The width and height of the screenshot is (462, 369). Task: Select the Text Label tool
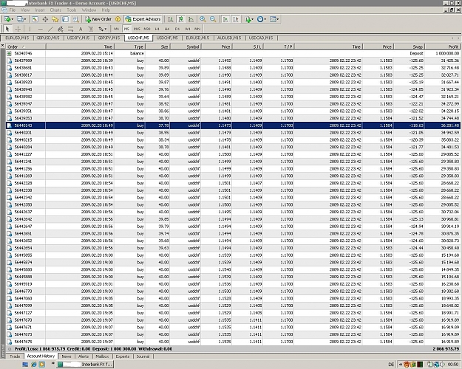point(91,29)
